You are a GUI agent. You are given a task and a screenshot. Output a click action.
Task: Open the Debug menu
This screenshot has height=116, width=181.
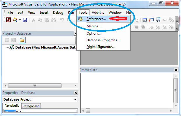58,13
